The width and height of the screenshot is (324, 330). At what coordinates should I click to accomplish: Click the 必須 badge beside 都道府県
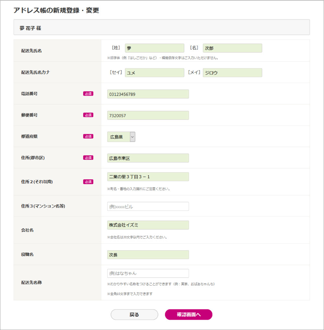pyautogui.click(x=88, y=136)
